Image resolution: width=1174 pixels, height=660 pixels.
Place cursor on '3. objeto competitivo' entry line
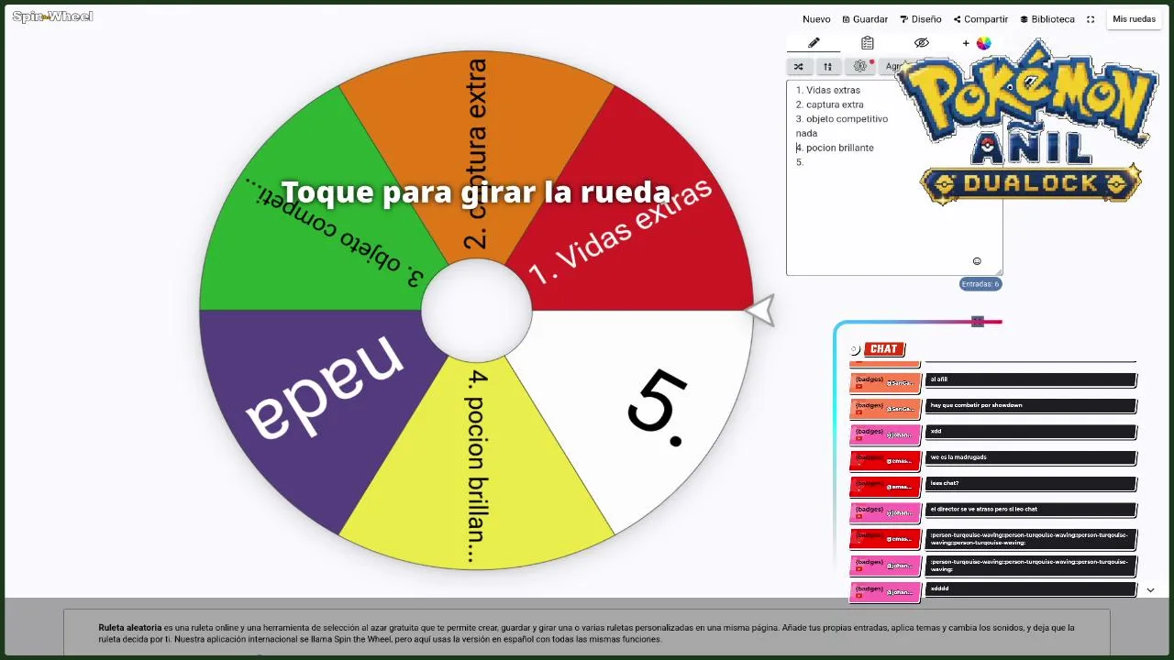(842, 119)
